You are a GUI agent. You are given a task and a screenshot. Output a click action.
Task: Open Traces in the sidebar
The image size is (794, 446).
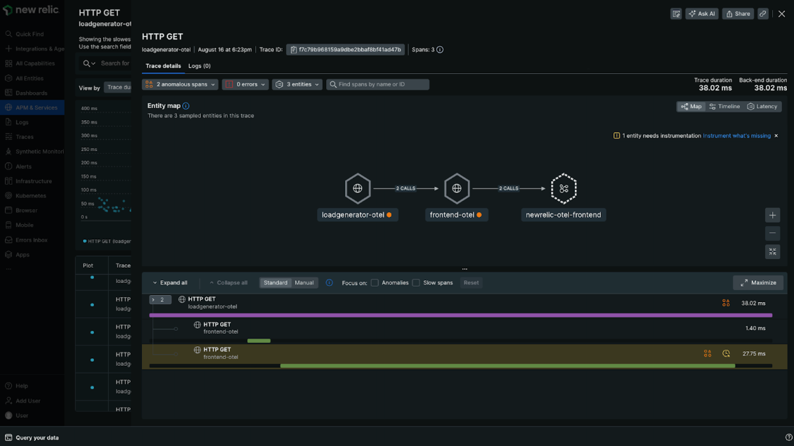[25, 137]
